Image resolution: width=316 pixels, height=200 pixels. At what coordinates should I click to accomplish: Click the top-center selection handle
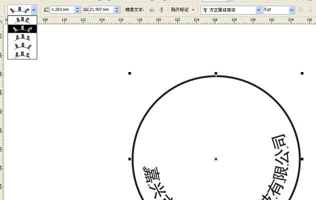point(216,73)
